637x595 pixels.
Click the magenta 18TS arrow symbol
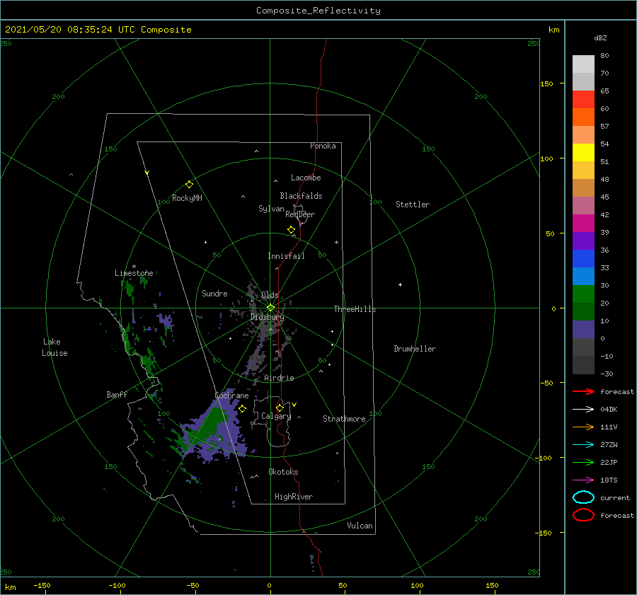coord(583,480)
